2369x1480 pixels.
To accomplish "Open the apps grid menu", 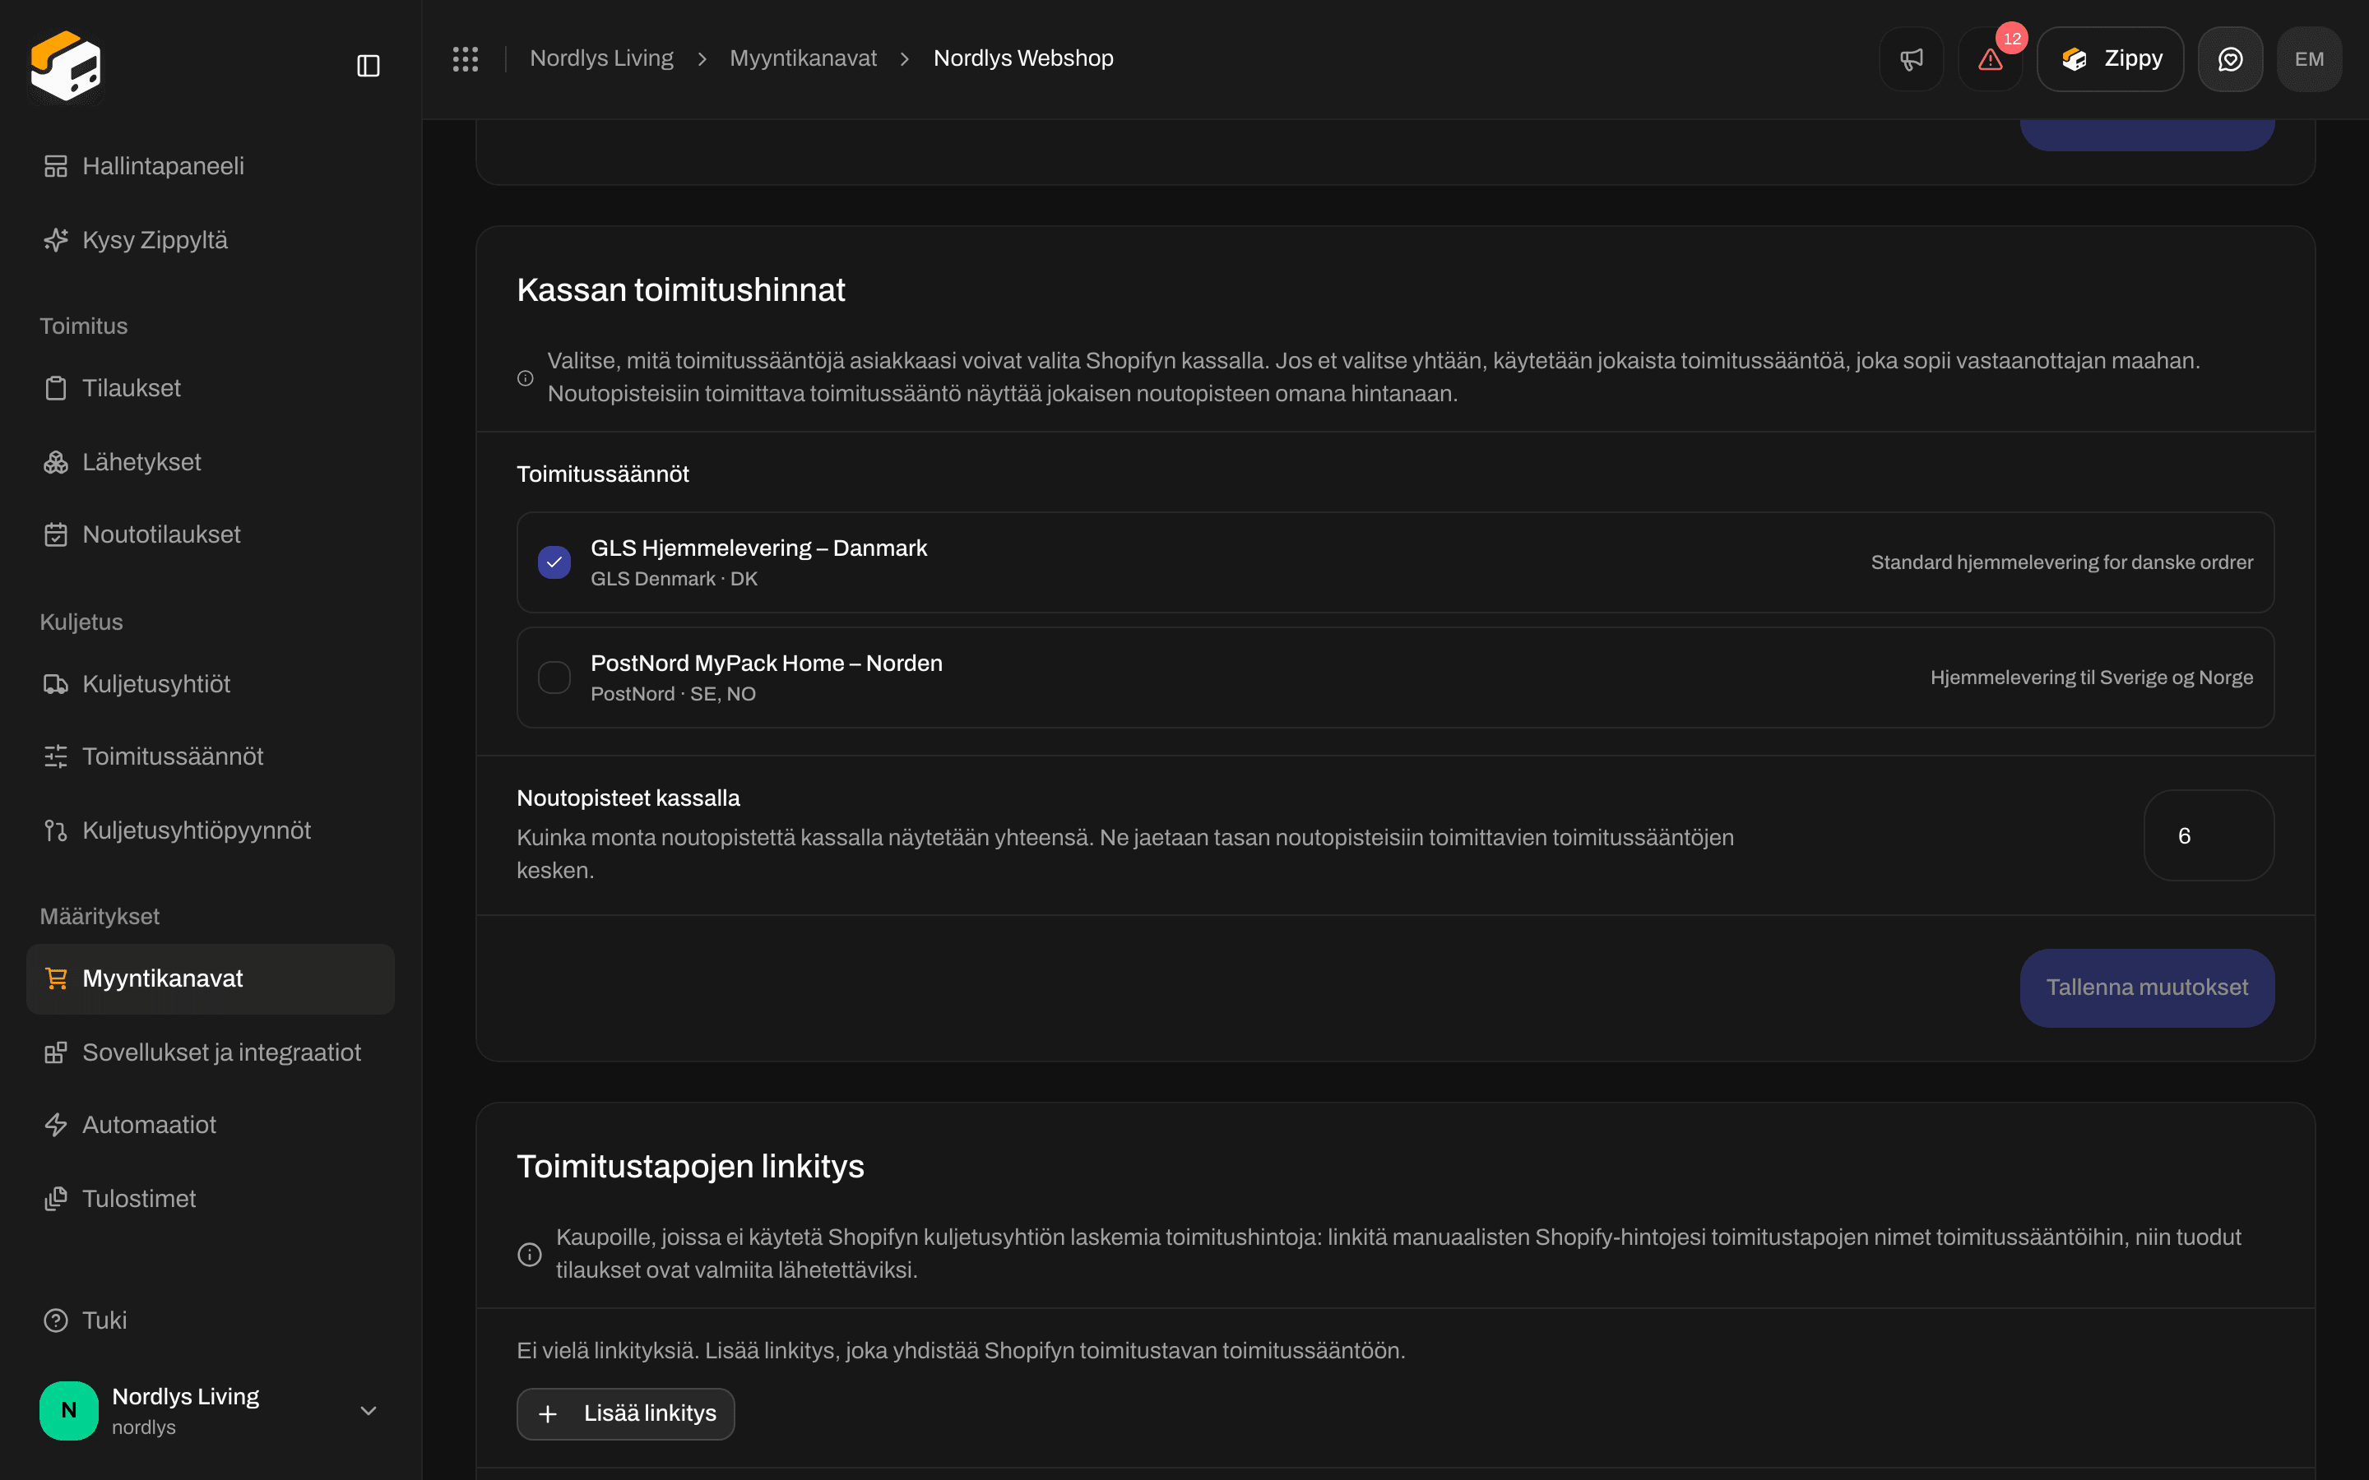I will pos(465,58).
